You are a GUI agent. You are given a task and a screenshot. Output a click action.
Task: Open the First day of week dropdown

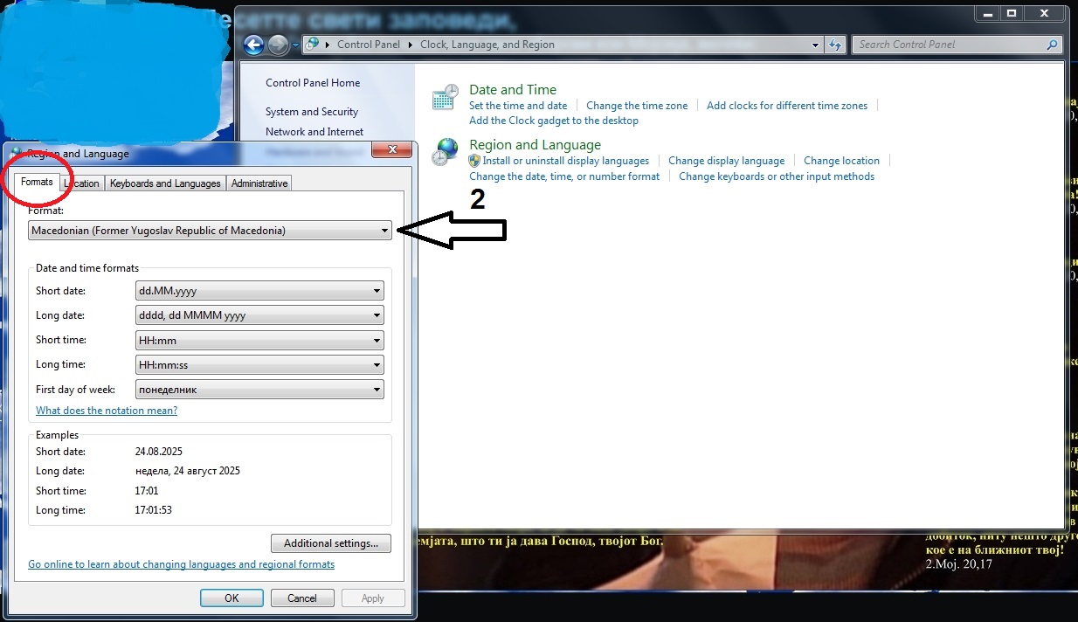click(259, 390)
